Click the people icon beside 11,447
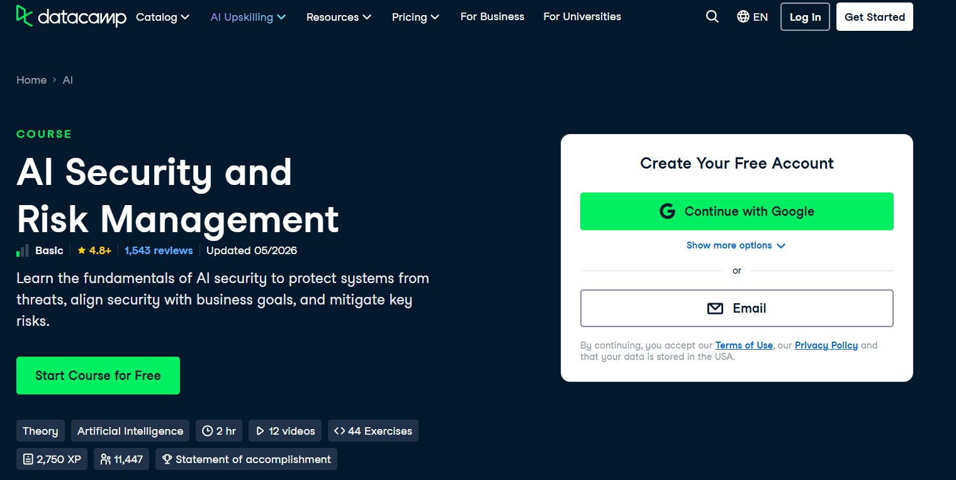956x480 pixels. click(106, 459)
